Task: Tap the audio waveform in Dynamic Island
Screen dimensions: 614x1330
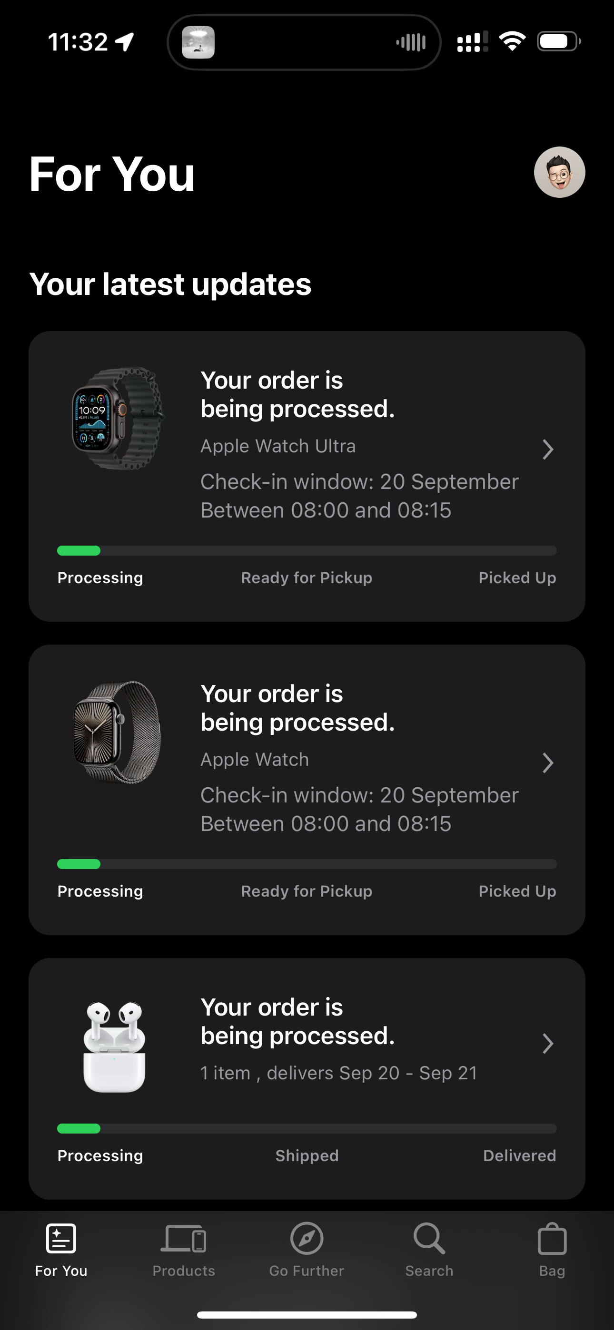Action: click(x=411, y=42)
